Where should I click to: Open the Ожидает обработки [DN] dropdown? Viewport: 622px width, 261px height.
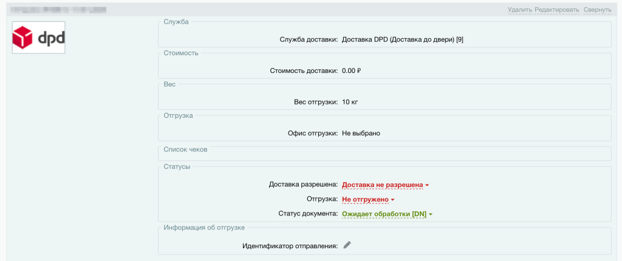pyautogui.click(x=387, y=214)
